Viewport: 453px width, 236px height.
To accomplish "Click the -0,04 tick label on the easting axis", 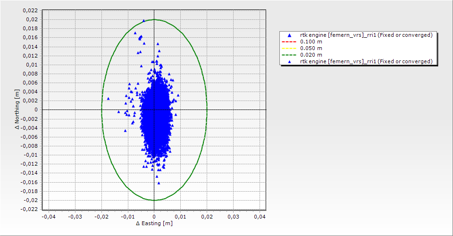I will click(49, 217).
